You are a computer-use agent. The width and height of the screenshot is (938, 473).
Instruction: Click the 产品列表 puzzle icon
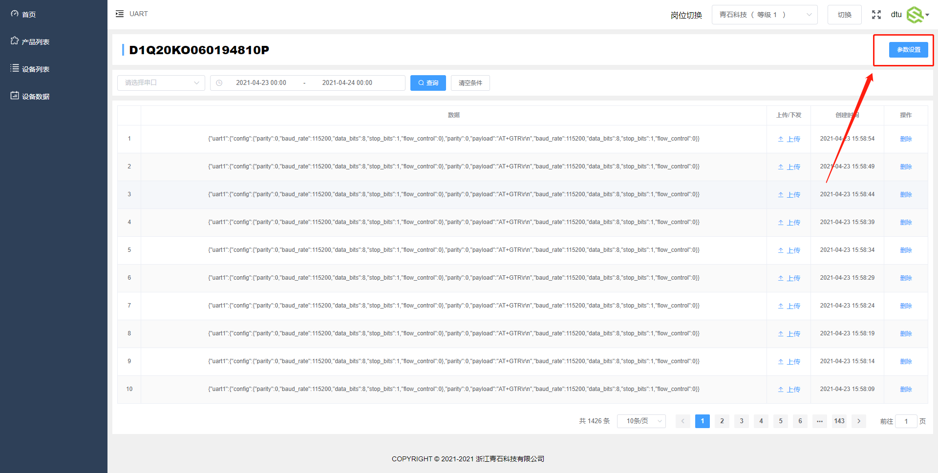click(x=15, y=41)
